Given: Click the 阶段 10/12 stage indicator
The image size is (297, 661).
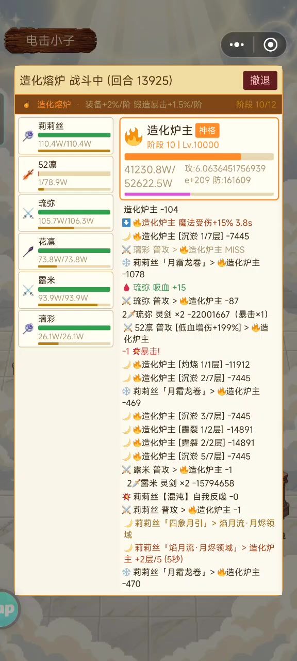Looking at the screenshot, I should [256, 105].
